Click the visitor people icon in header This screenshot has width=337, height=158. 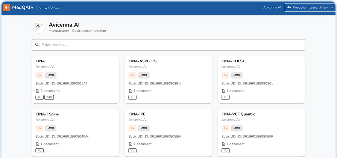click(289, 8)
